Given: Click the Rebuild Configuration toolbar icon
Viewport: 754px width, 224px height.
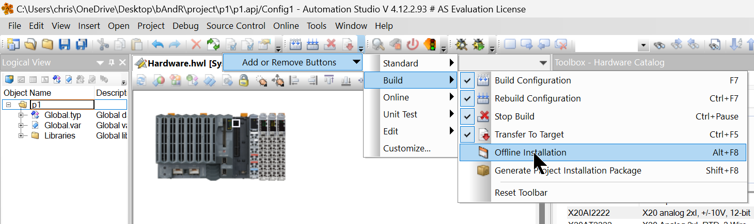Looking at the screenshot, I should click(312, 44).
